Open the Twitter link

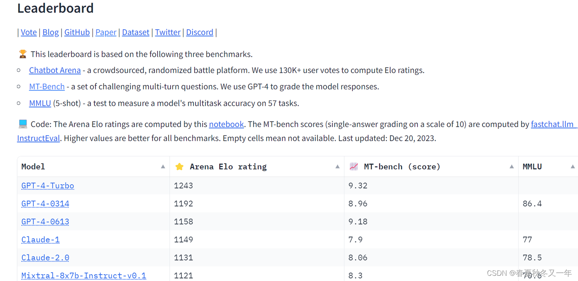click(x=168, y=32)
